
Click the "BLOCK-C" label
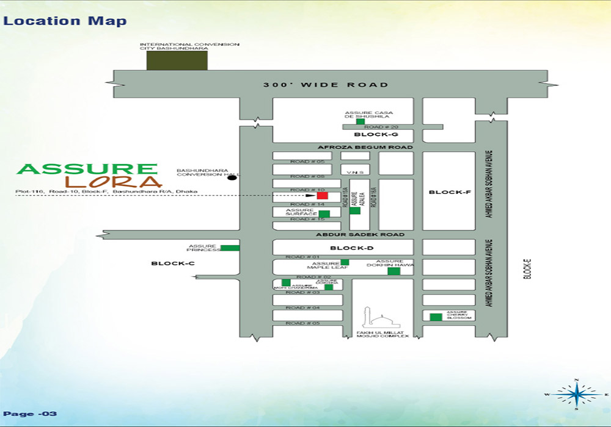(x=173, y=264)
